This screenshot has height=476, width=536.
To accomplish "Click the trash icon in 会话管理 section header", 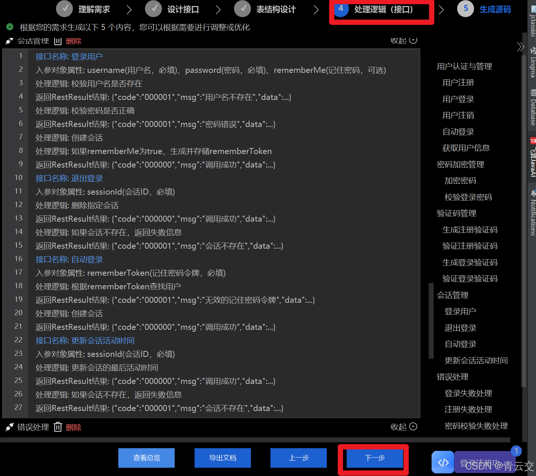I will click(x=57, y=41).
